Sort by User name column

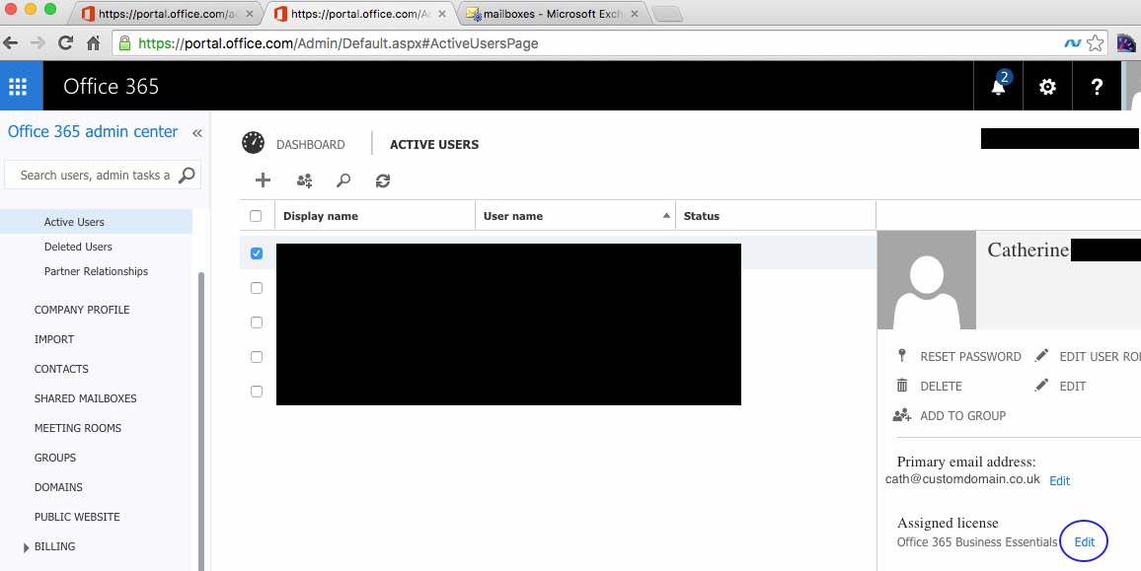[513, 216]
